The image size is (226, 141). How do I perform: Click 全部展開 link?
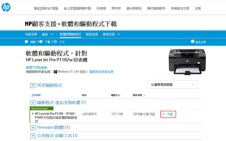[36, 95]
